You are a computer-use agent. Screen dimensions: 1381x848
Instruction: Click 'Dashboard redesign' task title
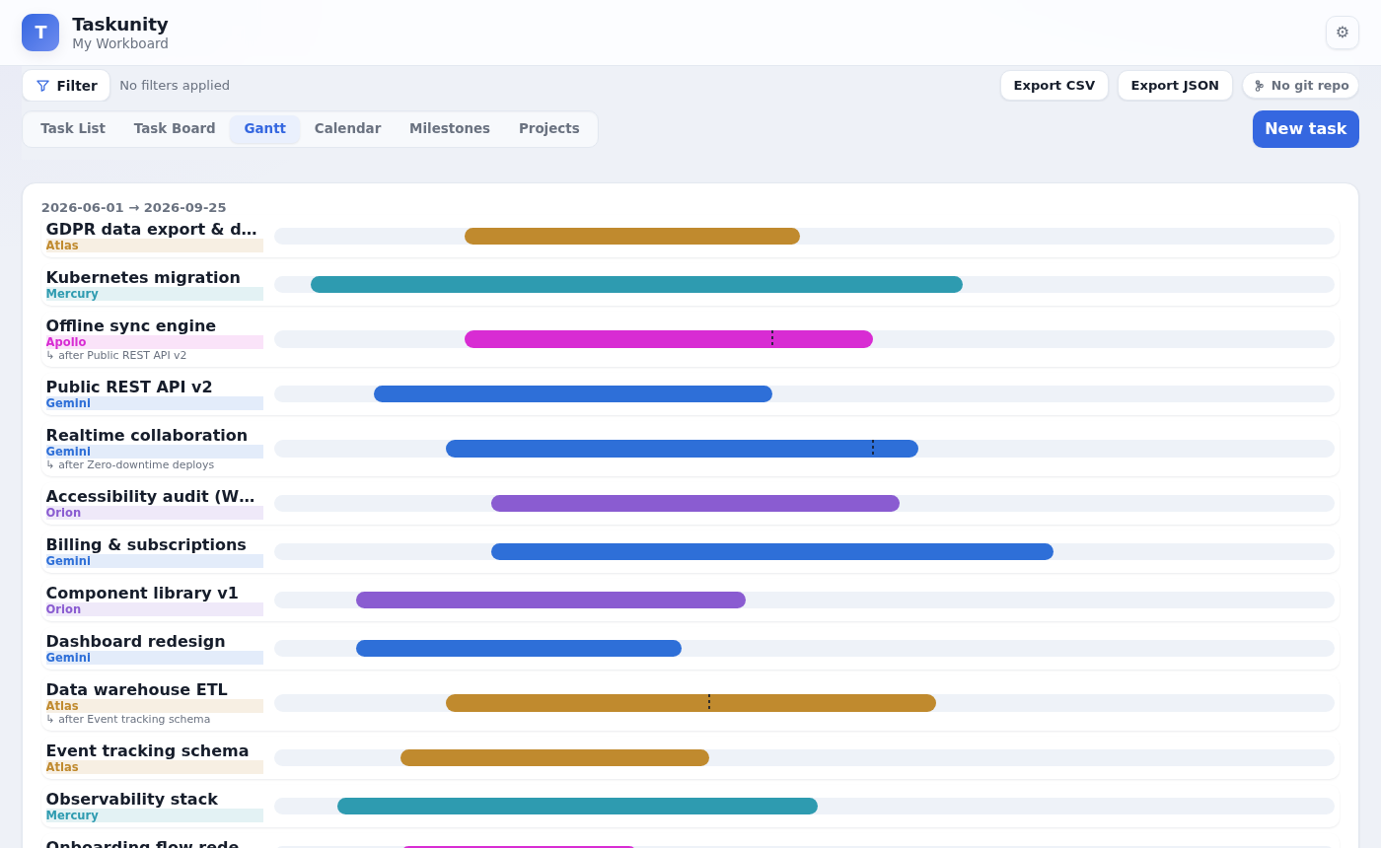pos(135,642)
